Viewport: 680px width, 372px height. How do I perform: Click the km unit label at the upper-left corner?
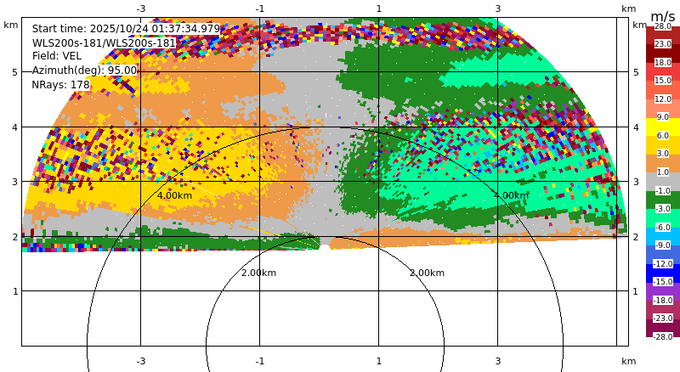[x=11, y=25]
